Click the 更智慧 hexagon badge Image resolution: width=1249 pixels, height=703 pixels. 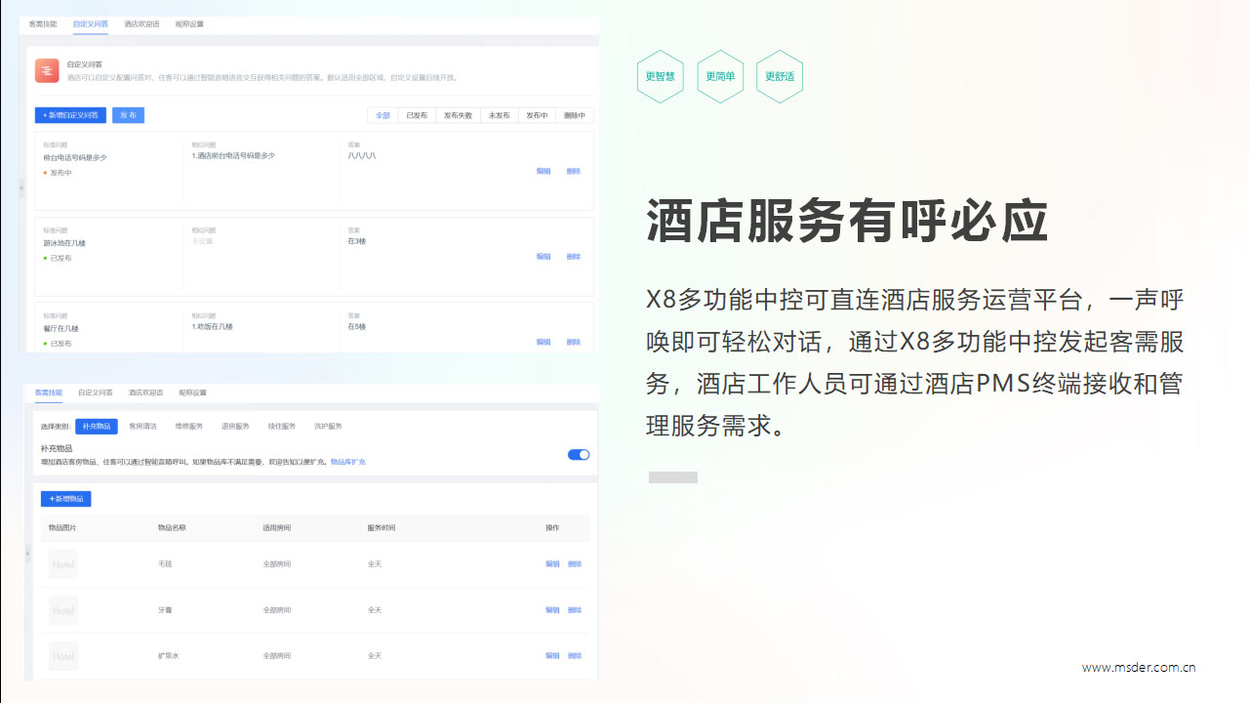(661, 76)
